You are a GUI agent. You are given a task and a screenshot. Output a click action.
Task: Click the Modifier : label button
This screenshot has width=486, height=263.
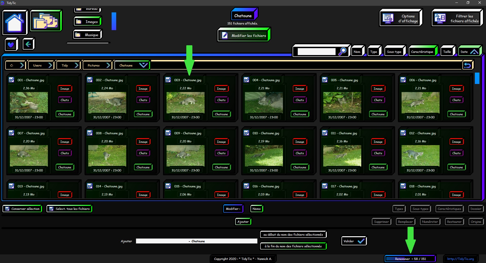[x=233, y=209]
